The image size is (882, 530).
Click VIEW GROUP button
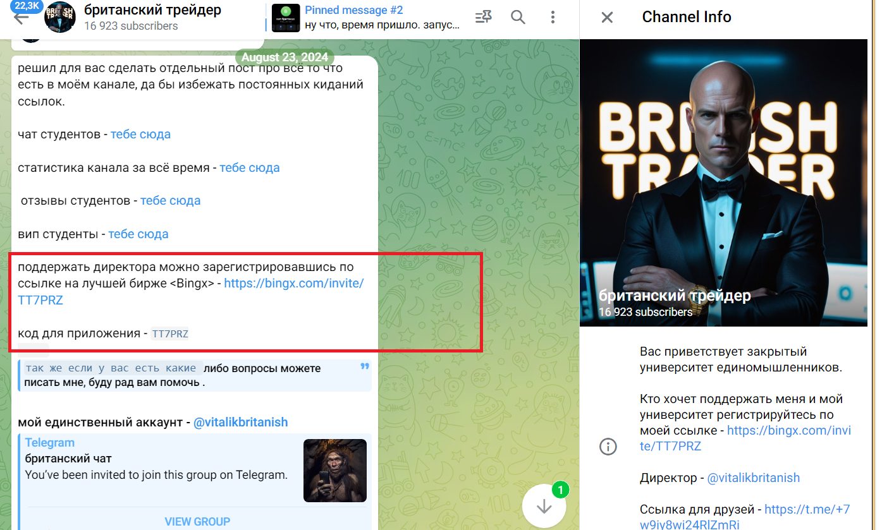click(x=197, y=522)
